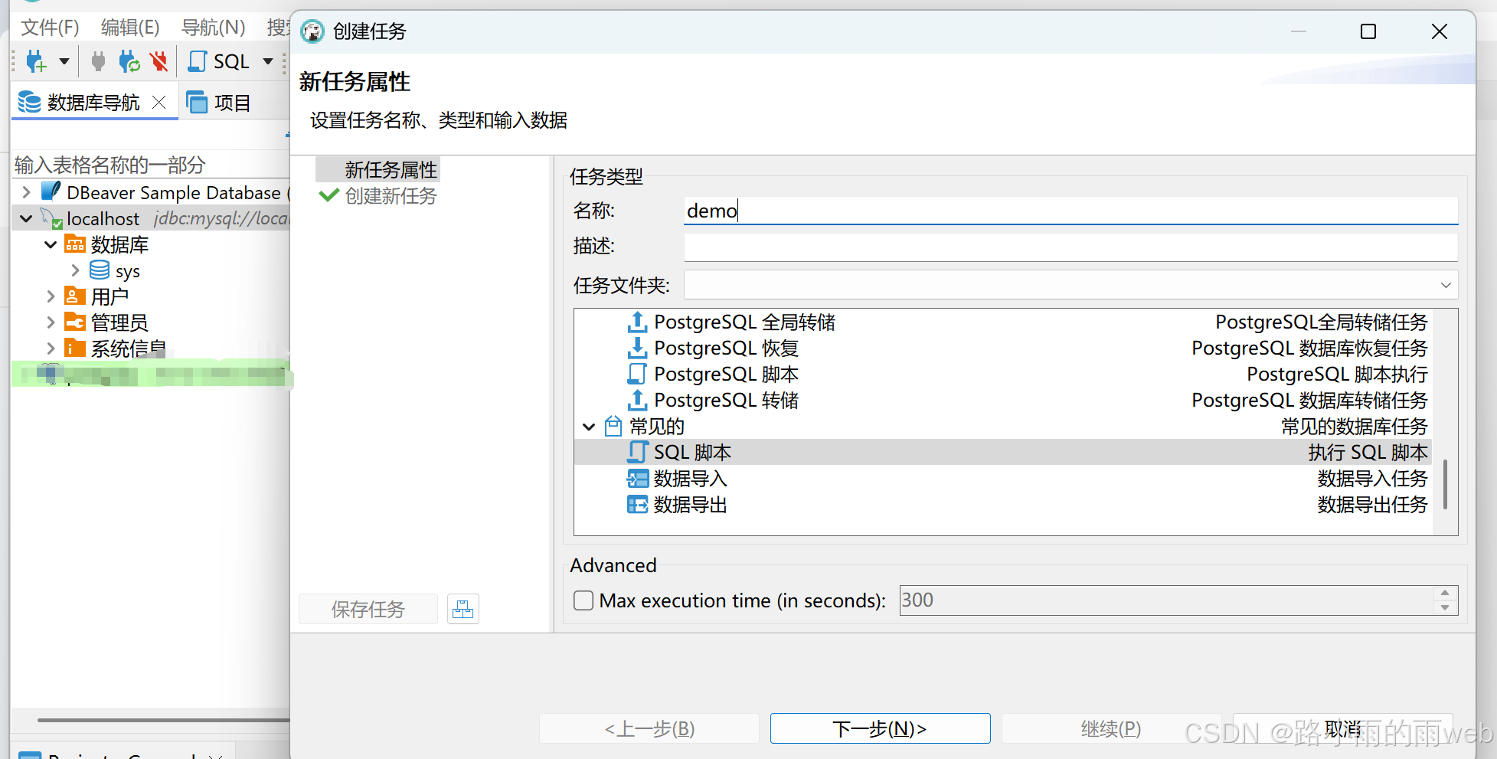Open the 文件(F) menu
The width and height of the screenshot is (1497, 759).
(50, 28)
